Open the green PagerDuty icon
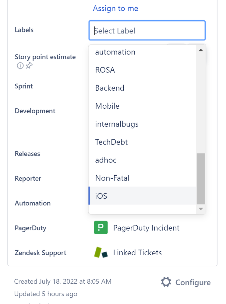 [x=101, y=227]
